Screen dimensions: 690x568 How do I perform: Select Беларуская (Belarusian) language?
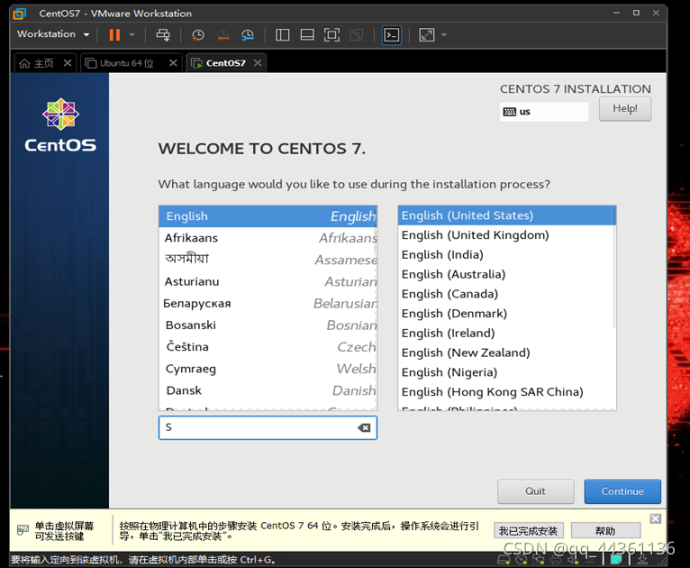tap(268, 303)
